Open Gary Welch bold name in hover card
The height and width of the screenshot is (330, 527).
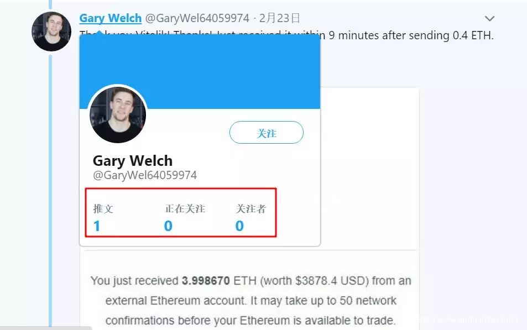(x=133, y=161)
